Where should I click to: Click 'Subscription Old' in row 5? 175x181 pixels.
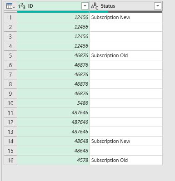coord(110,55)
